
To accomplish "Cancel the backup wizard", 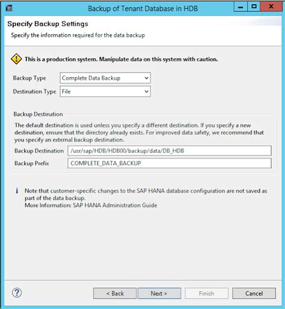I will click(254, 293).
